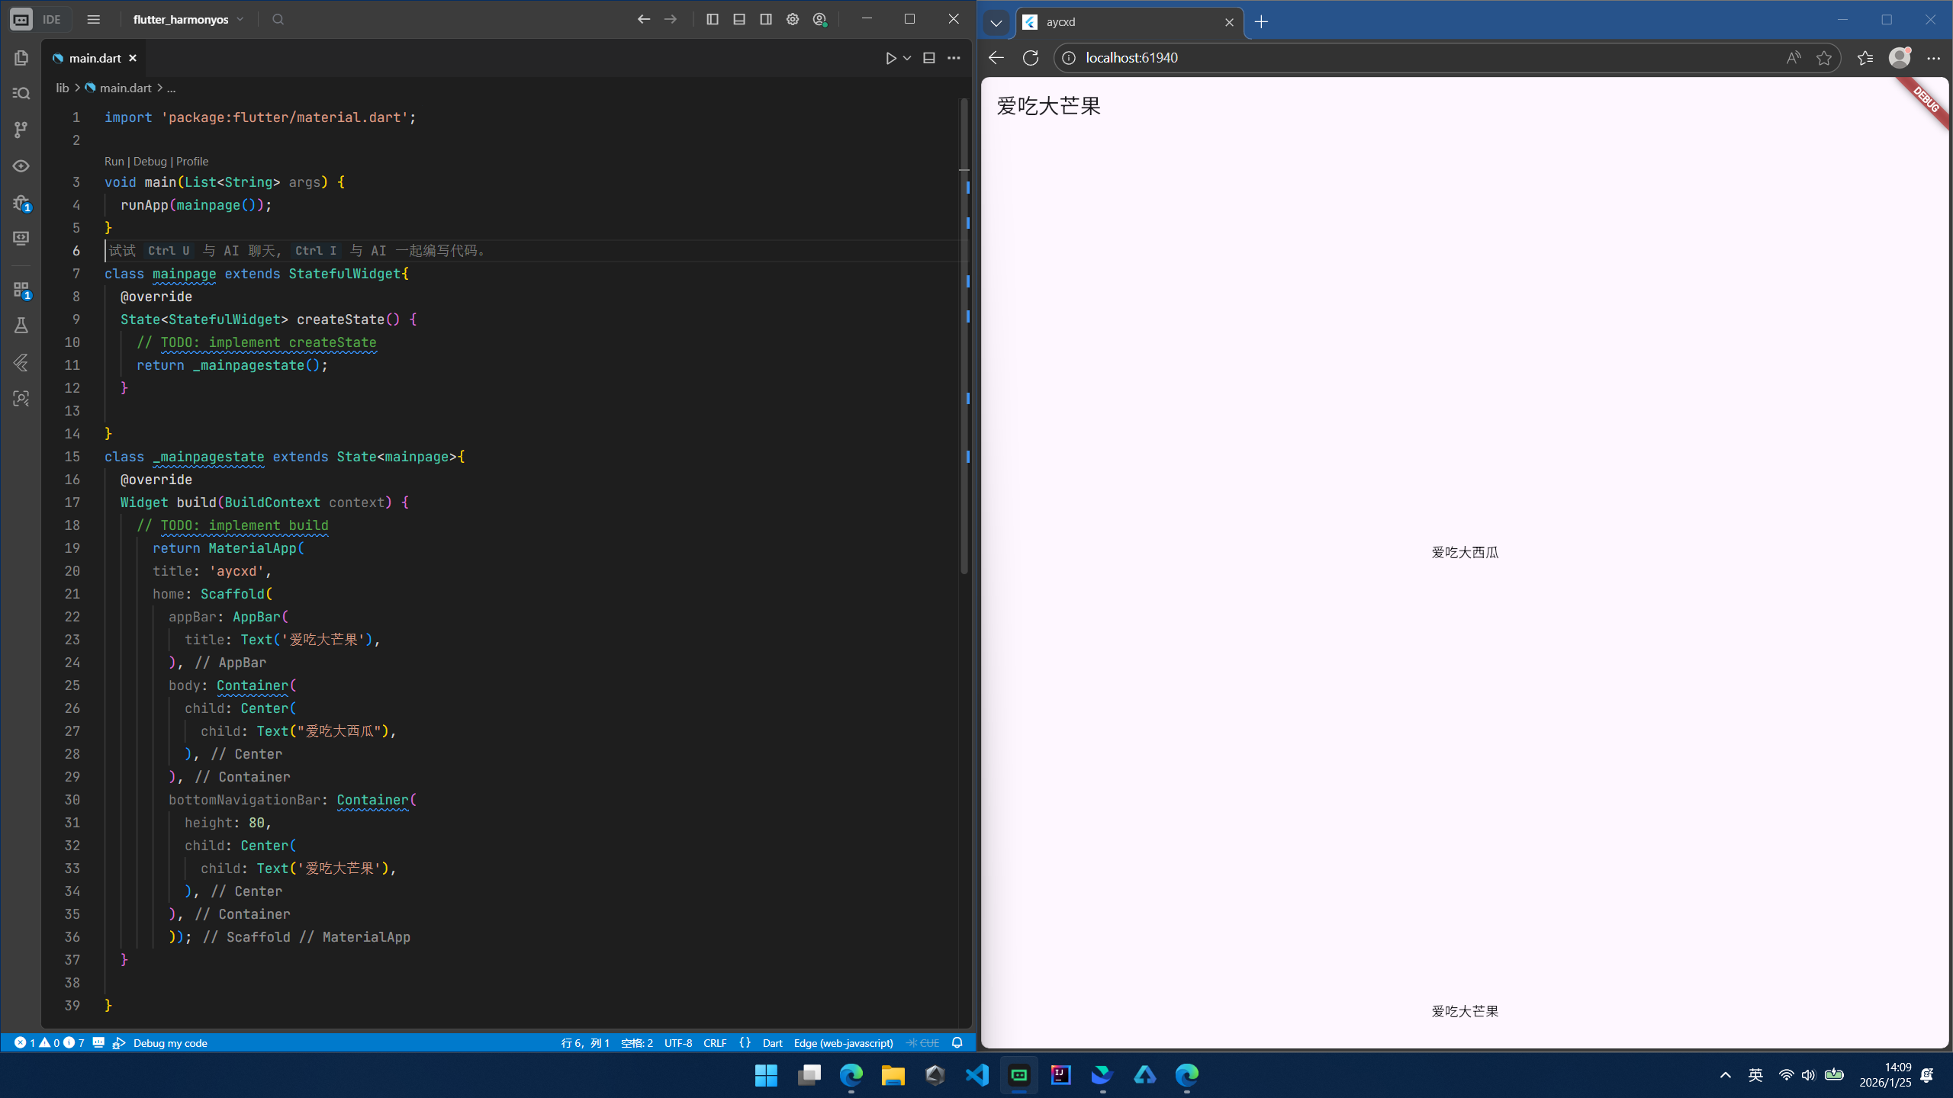The width and height of the screenshot is (1953, 1098).
Task: Open the Explorer files sidebar icon
Action: click(x=21, y=58)
